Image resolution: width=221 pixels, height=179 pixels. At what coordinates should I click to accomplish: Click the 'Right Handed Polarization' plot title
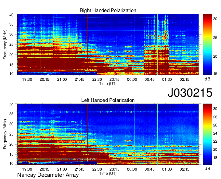pos(108,10)
